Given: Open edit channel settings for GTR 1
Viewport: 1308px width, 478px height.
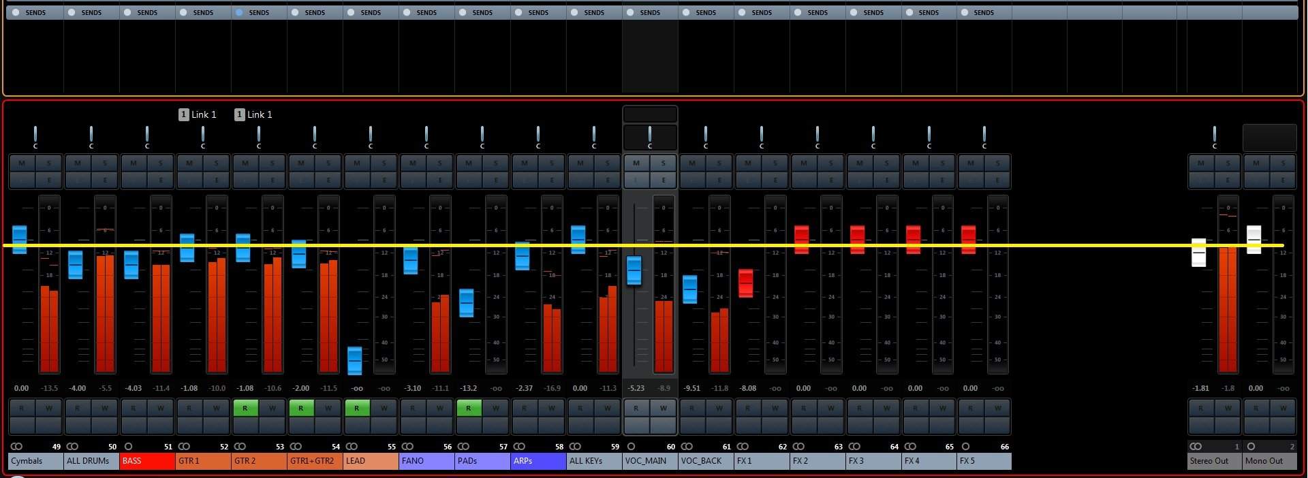Looking at the screenshot, I should (217, 180).
